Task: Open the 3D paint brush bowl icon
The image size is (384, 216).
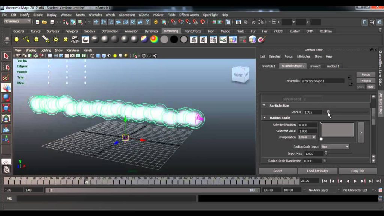Action: tap(262, 39)
